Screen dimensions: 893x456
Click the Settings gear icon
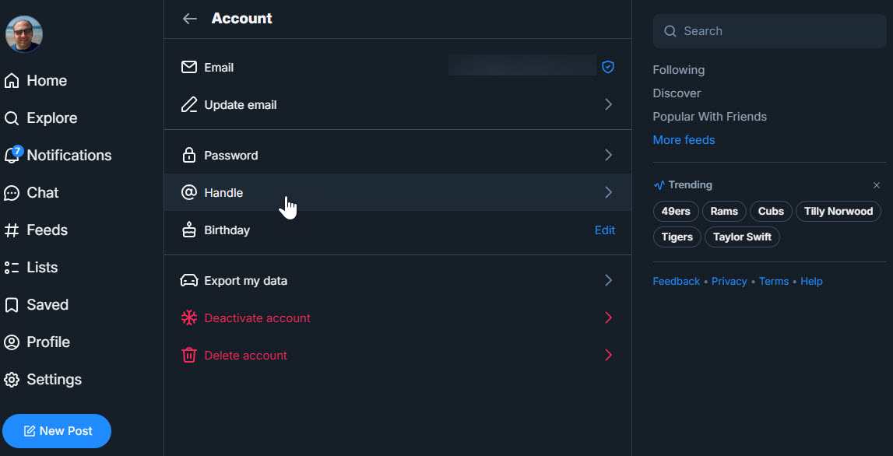pyautogui.click(x=12, y=380)
